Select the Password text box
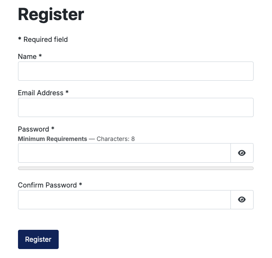This screenshot has height=258, width=272. (x=124, y=153)
